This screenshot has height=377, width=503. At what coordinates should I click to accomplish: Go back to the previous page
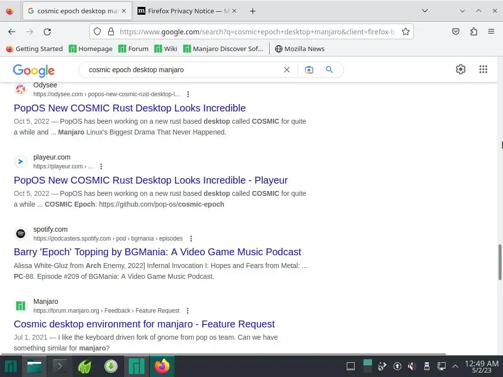point(12,32)
